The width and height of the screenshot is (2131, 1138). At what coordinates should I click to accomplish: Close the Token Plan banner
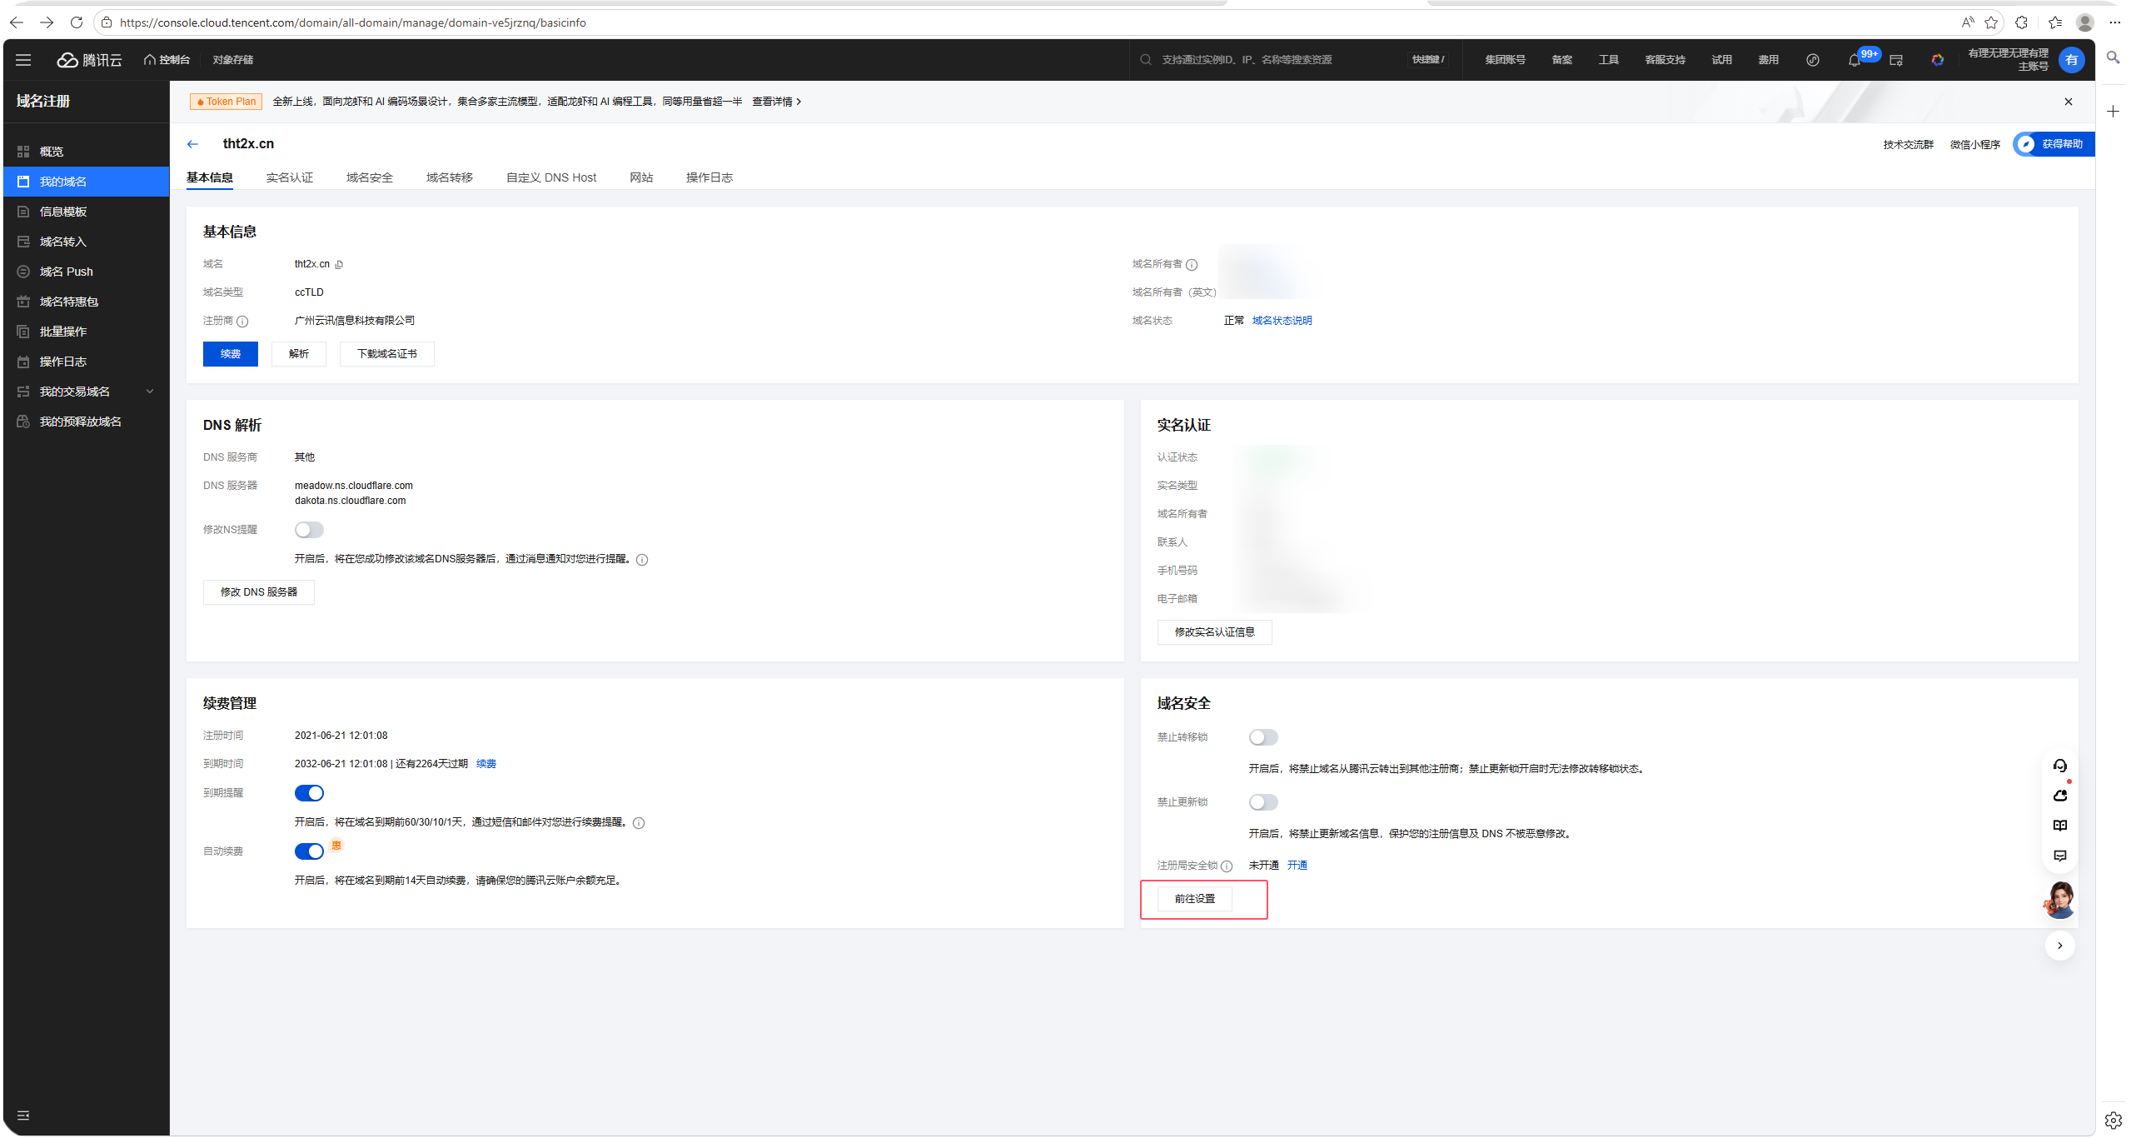click(x=2068, y=102)
